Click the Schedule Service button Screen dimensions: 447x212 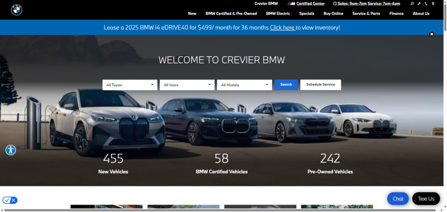[320, 85]
